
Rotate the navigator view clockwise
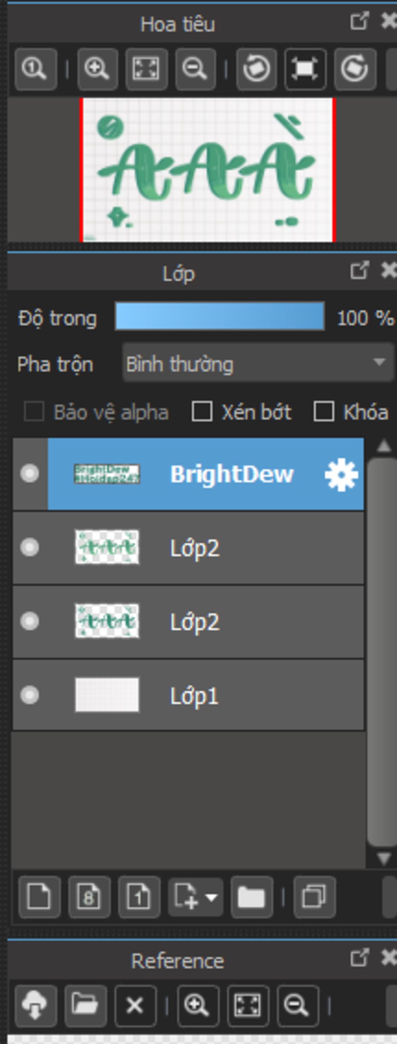coord(355,69)
